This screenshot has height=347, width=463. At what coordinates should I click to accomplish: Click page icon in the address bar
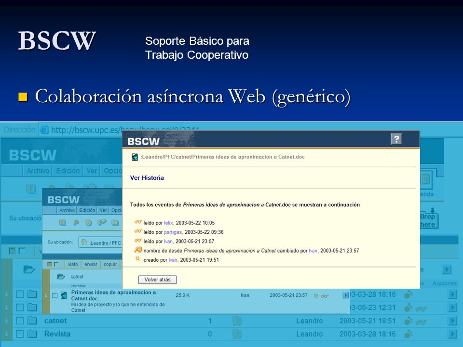point(44,130)
